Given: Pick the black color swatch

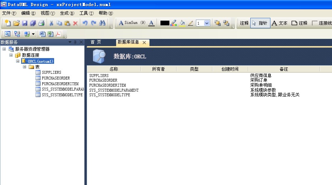Looking at the screenshot, I should (165, 23).
